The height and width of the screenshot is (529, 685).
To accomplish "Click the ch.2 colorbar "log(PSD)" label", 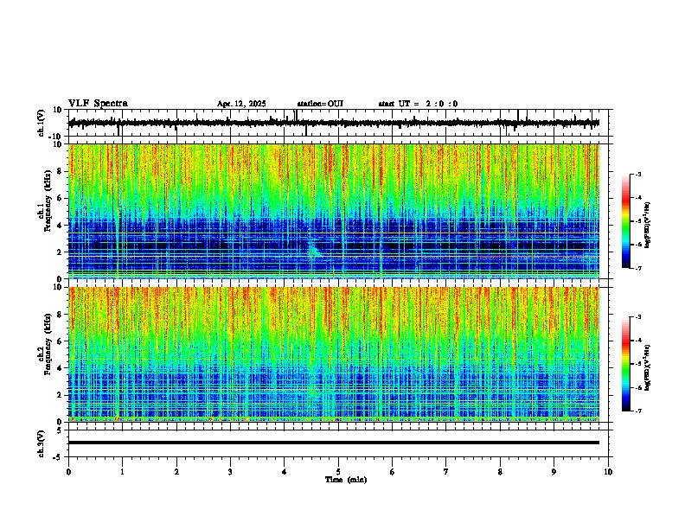I will coord(647,367).
